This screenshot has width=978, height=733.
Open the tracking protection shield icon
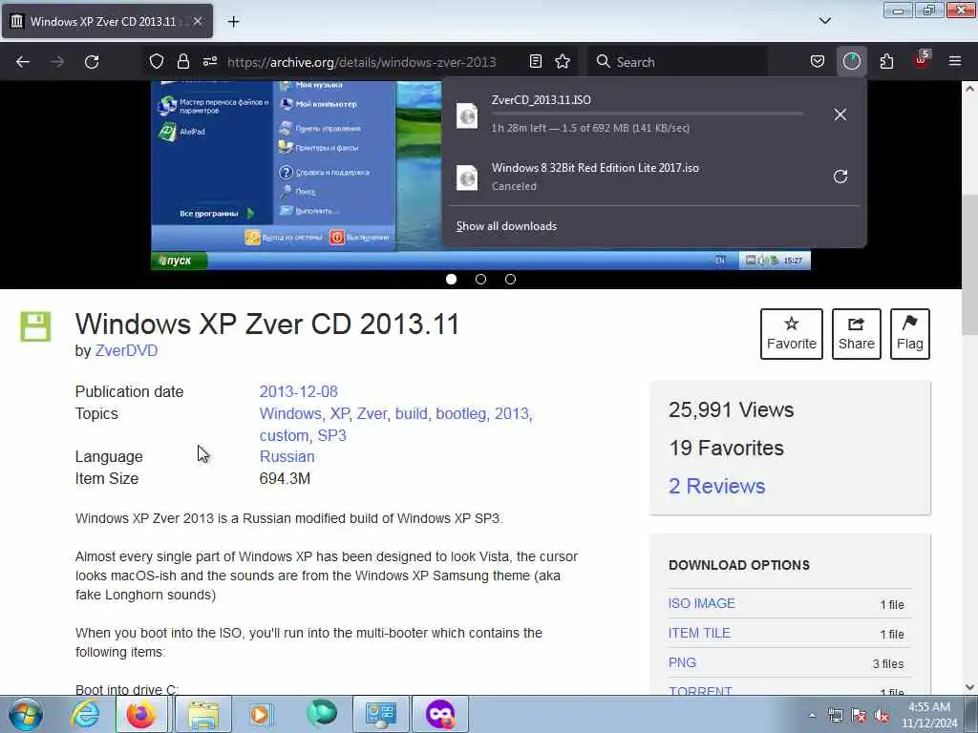[x=157, y=61]
